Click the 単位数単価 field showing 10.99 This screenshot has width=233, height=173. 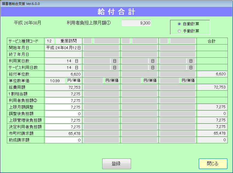click(x=55, y=80)
